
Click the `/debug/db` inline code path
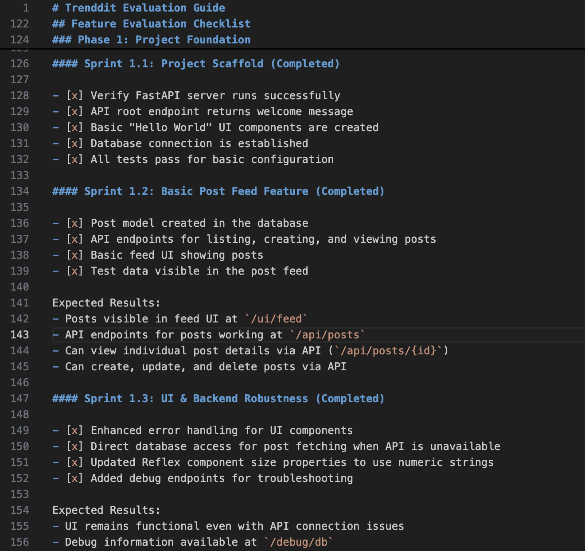coord(298,542)
